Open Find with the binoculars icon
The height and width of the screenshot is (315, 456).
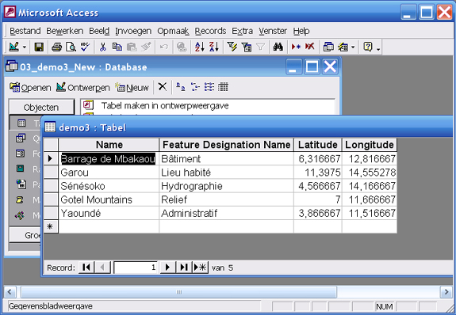point(278,47)
